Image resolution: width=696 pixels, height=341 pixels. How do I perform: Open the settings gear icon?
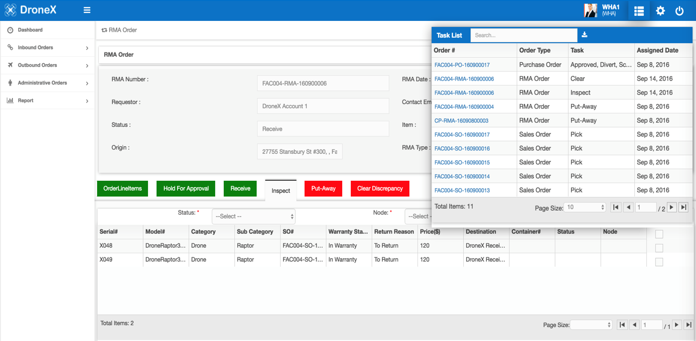pos(660,10)
